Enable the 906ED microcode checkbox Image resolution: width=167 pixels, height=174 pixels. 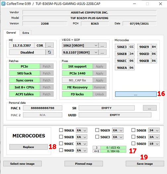coord(61,150)
